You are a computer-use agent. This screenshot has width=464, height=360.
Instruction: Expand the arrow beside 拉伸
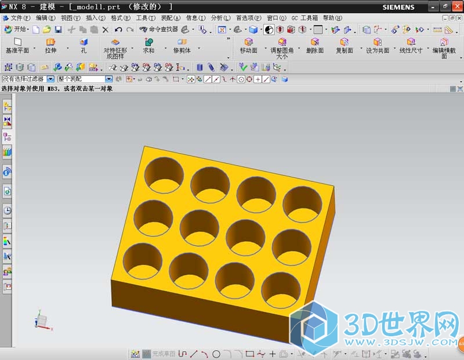tap(68, 48)
